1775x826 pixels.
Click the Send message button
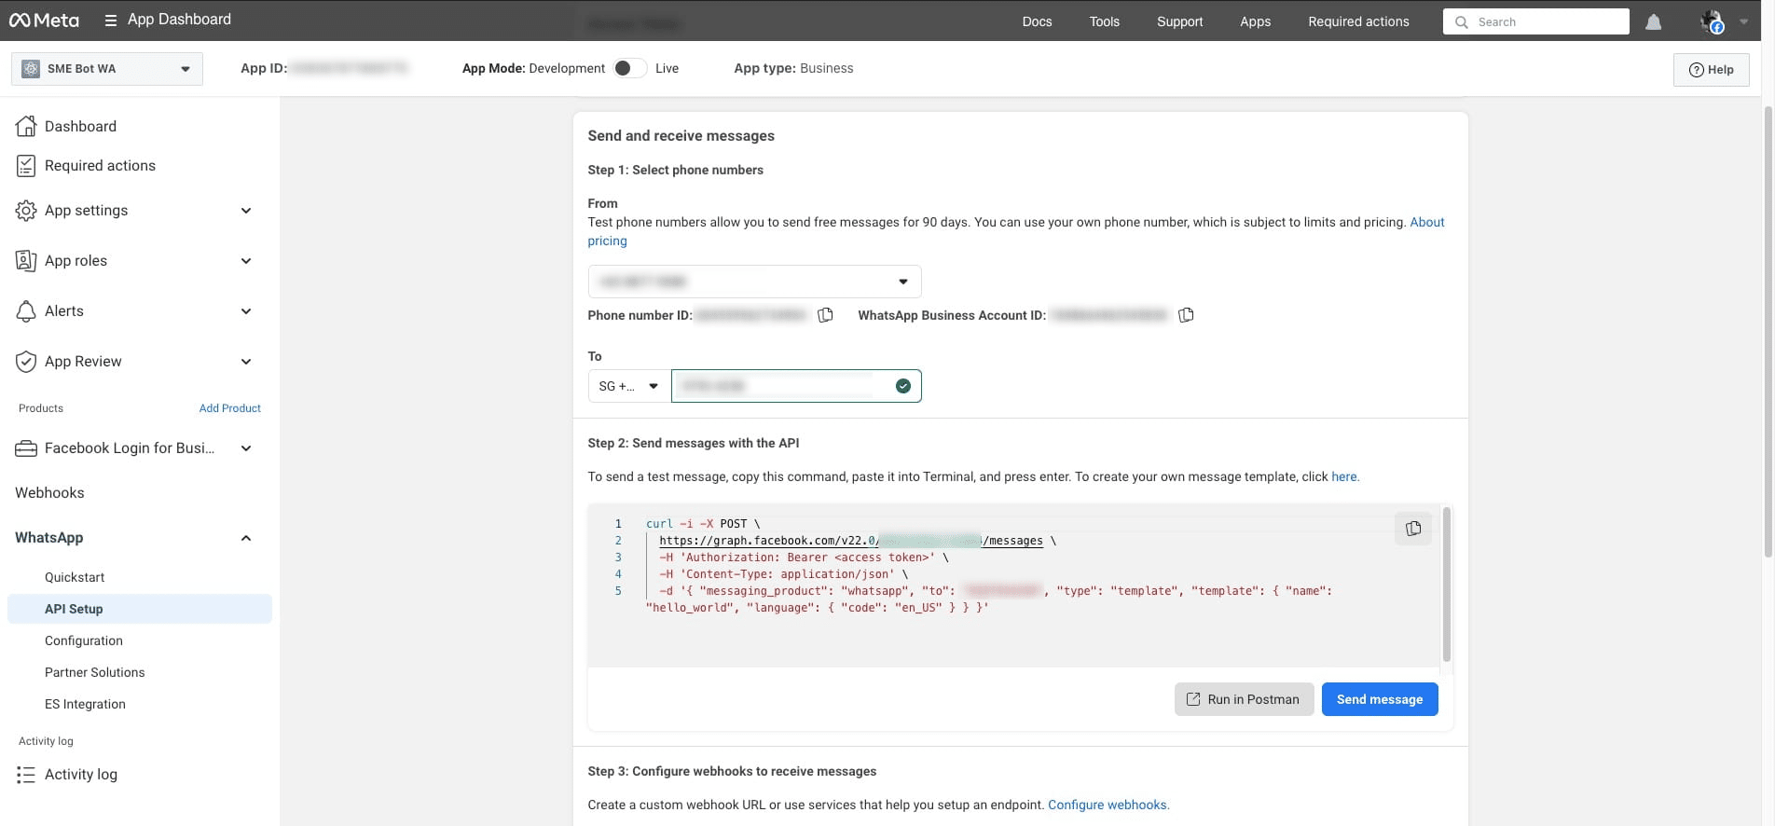point(1380,699)
